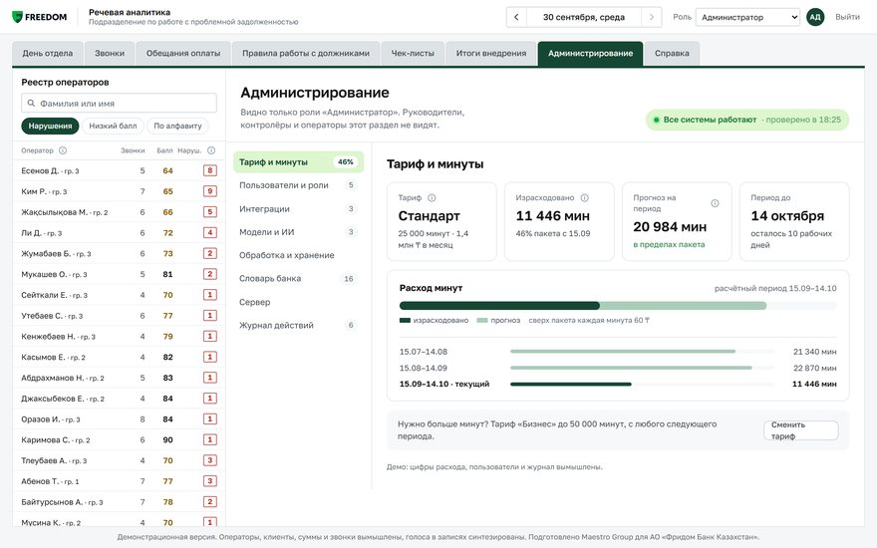Open Пользователи и роли section
The image size is (877, 548).
click(x=299, y=185)
